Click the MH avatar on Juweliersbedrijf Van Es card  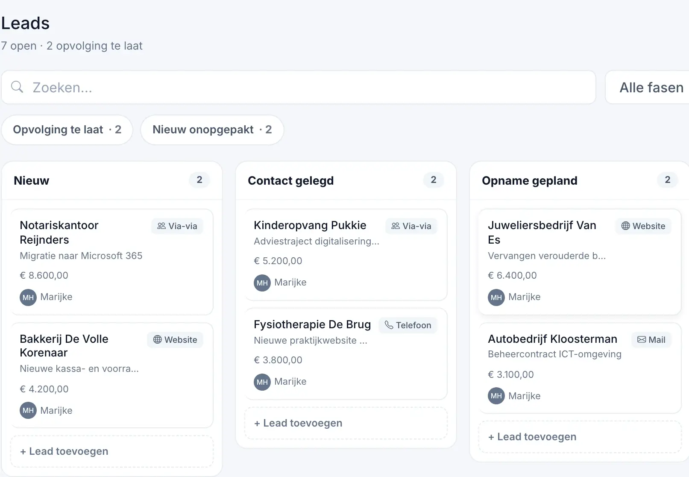pos(496,297)
